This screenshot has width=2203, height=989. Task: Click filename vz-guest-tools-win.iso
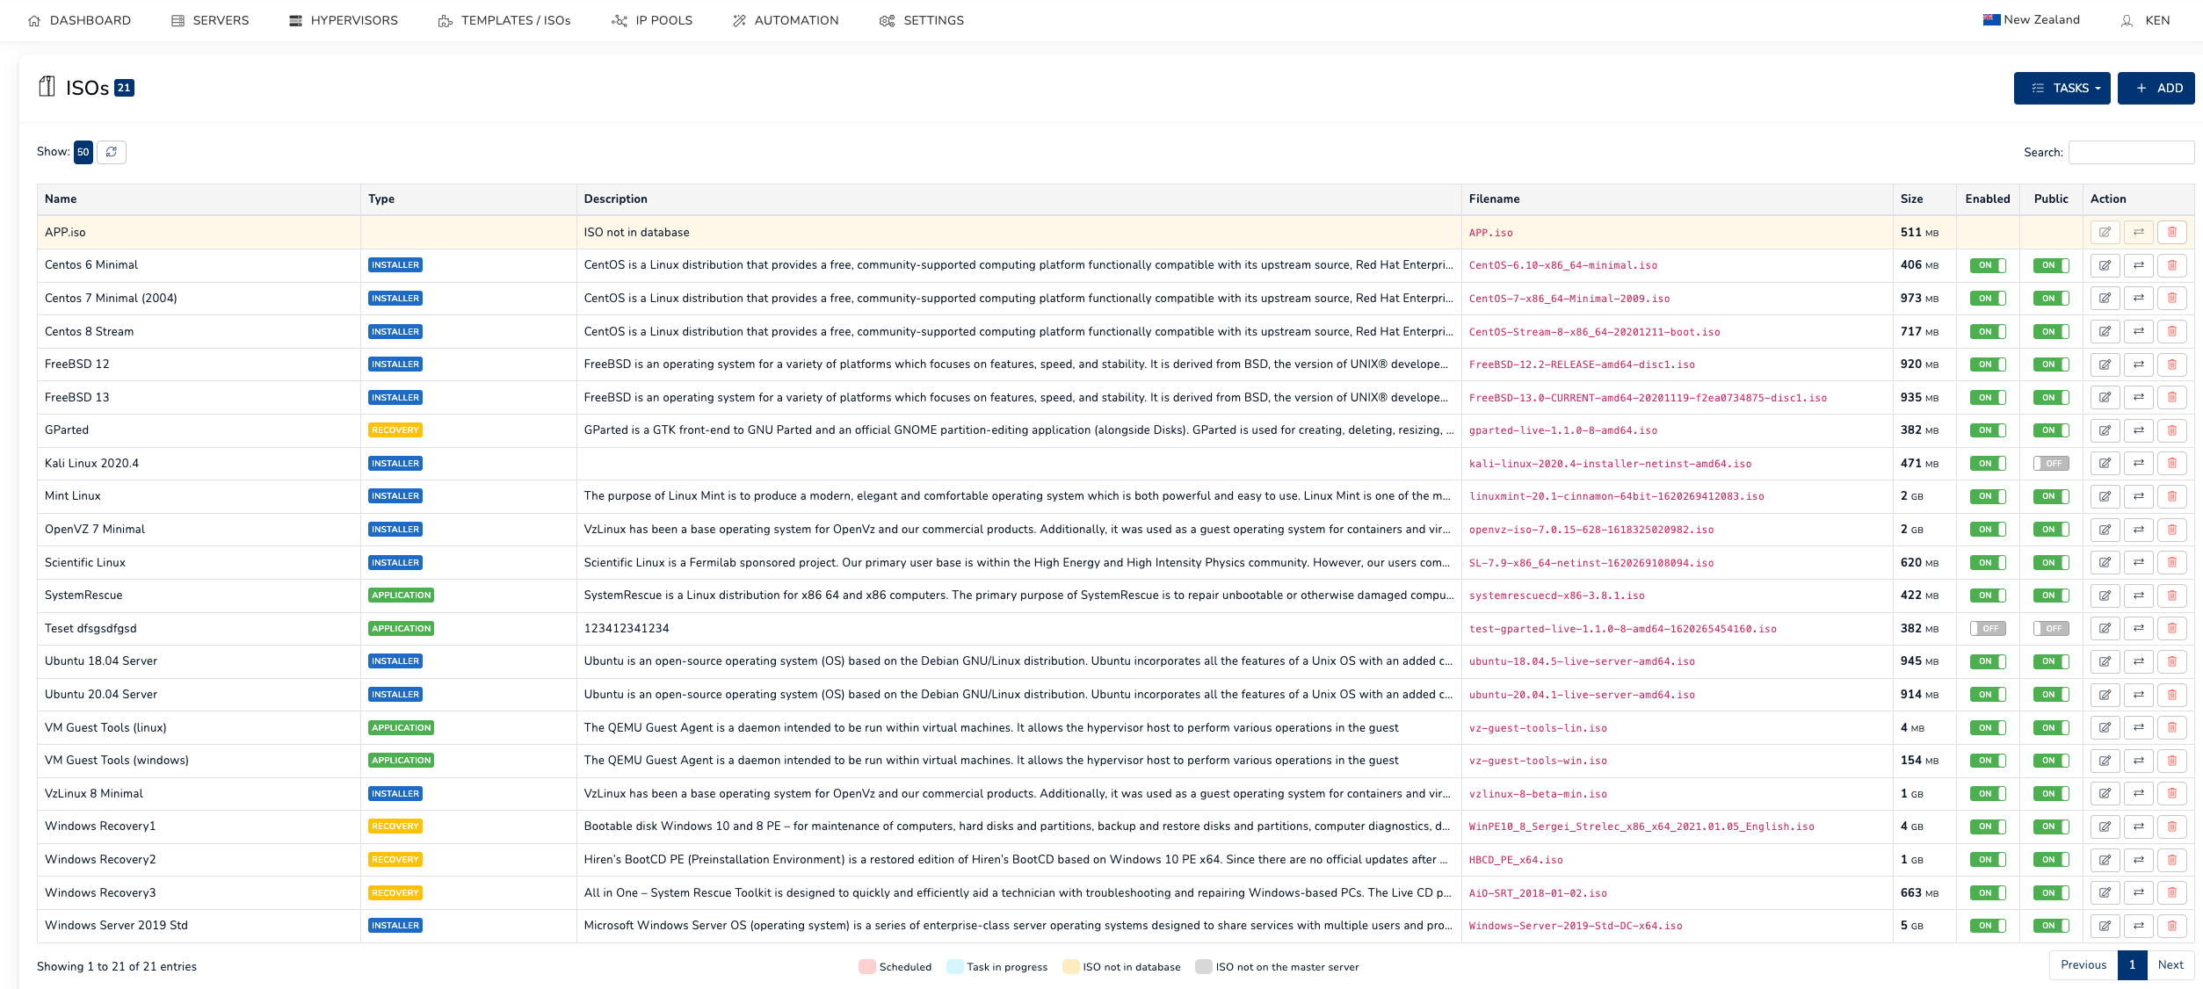(1538, 761)
